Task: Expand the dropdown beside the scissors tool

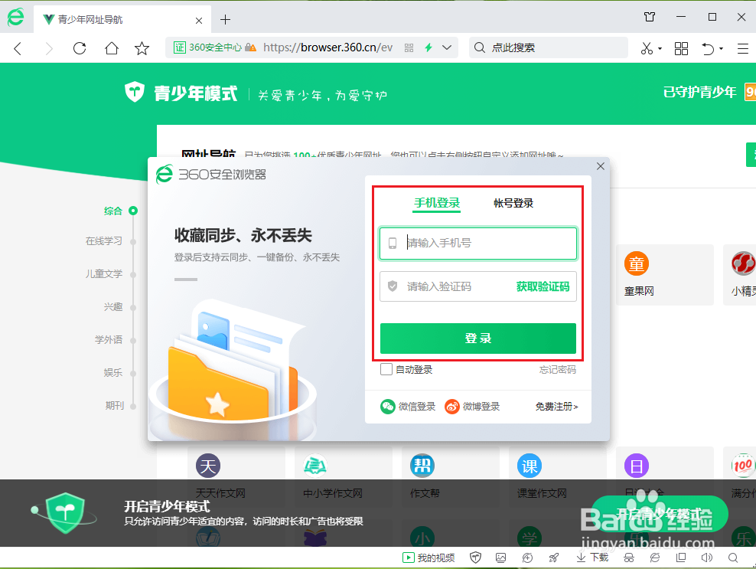Action: tap(660, 48)
